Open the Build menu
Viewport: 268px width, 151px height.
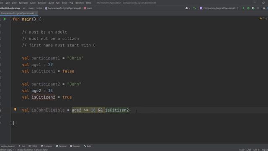(x=51, y=3)
